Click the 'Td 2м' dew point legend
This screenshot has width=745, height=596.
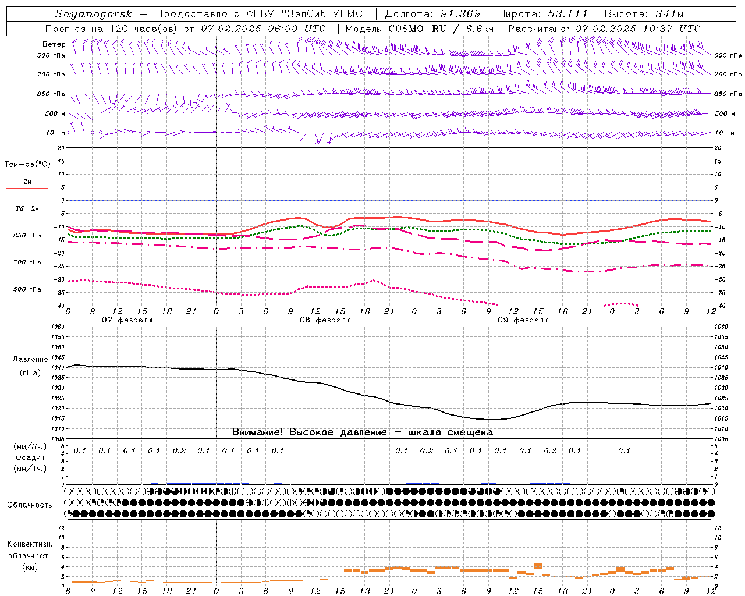coord(27,208)
